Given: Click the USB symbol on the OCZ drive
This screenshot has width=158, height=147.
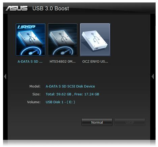Looking at the screenshot, I should tap(95, 38).
